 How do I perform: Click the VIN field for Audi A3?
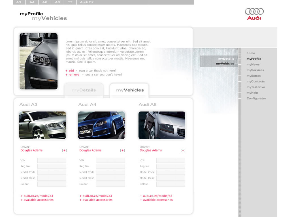click(52, 160)
